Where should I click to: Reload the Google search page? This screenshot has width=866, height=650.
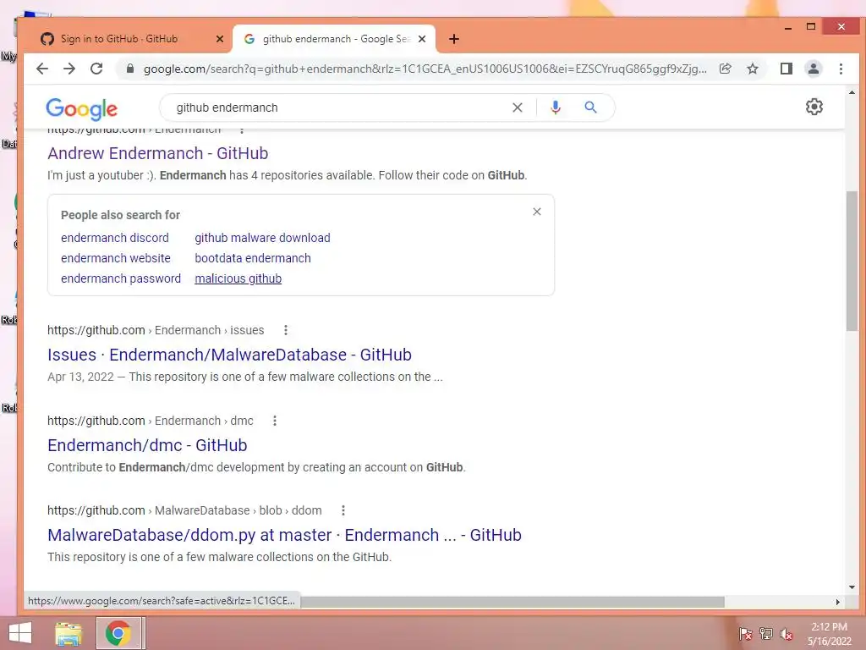pos(96,69)
